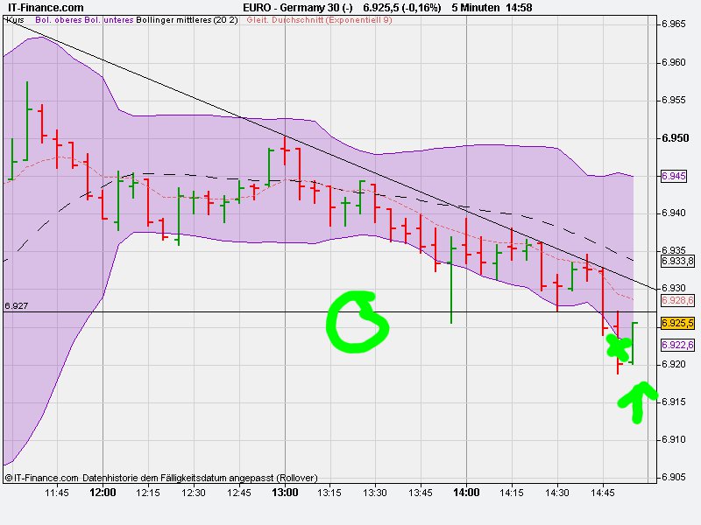701x525 pixels.
Task: Click the IT-Finance.com label at bottom left
Action: (x=40, y=479)
